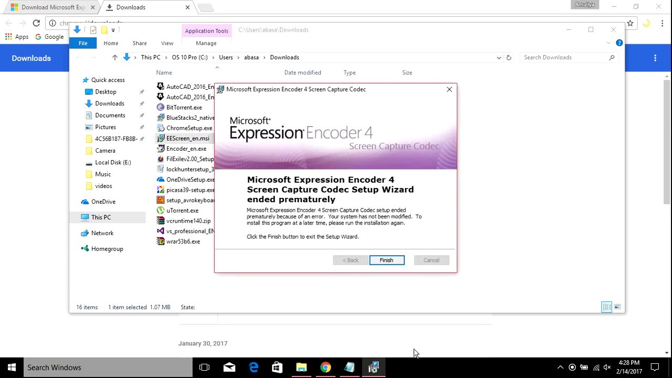Screen dimensions: 672x378
Task: Select OneDriveSetup.exe file icon
Action: pyautogui.click(x=161, y=180)
